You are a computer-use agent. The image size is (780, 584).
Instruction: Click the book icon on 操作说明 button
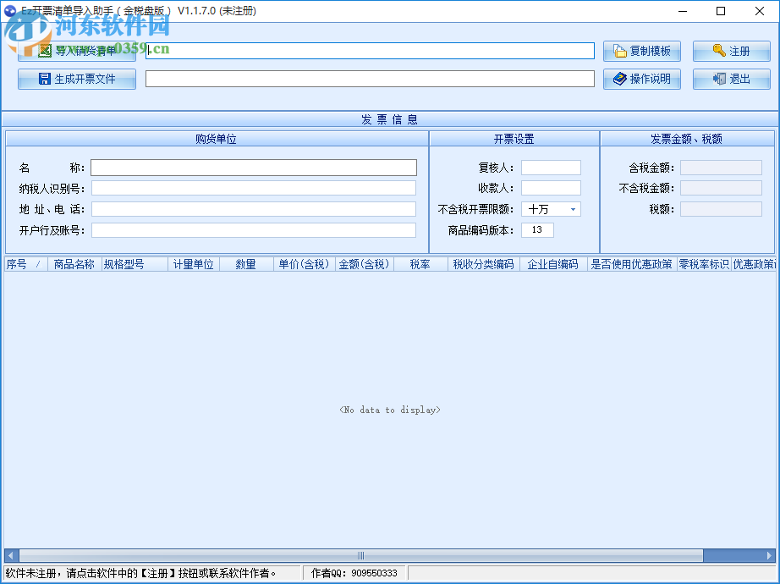[621, 79]
